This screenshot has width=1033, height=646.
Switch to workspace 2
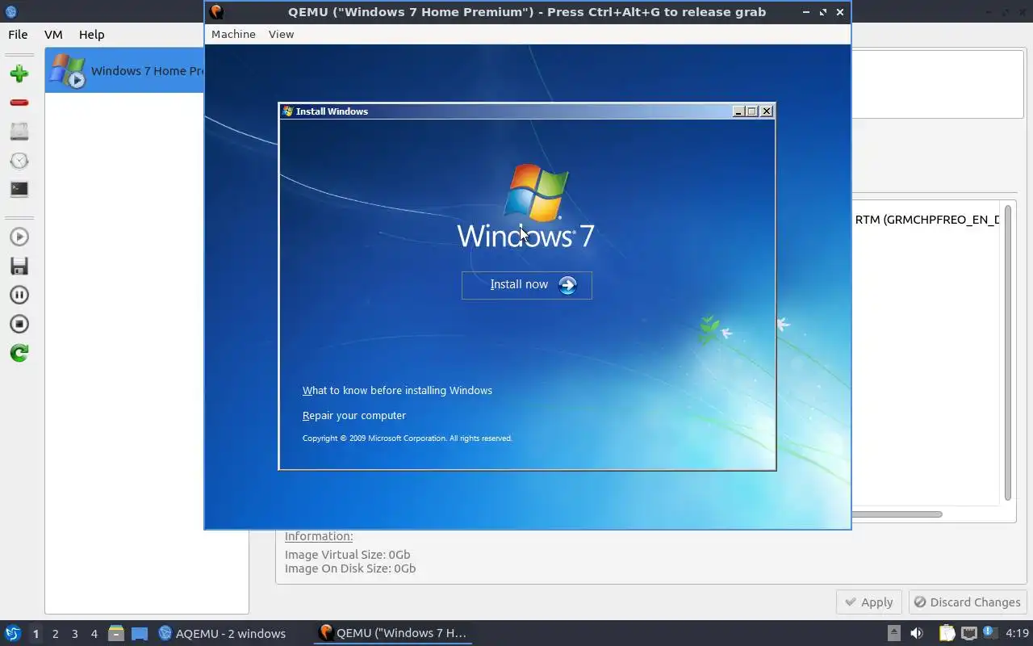[55, 634]
